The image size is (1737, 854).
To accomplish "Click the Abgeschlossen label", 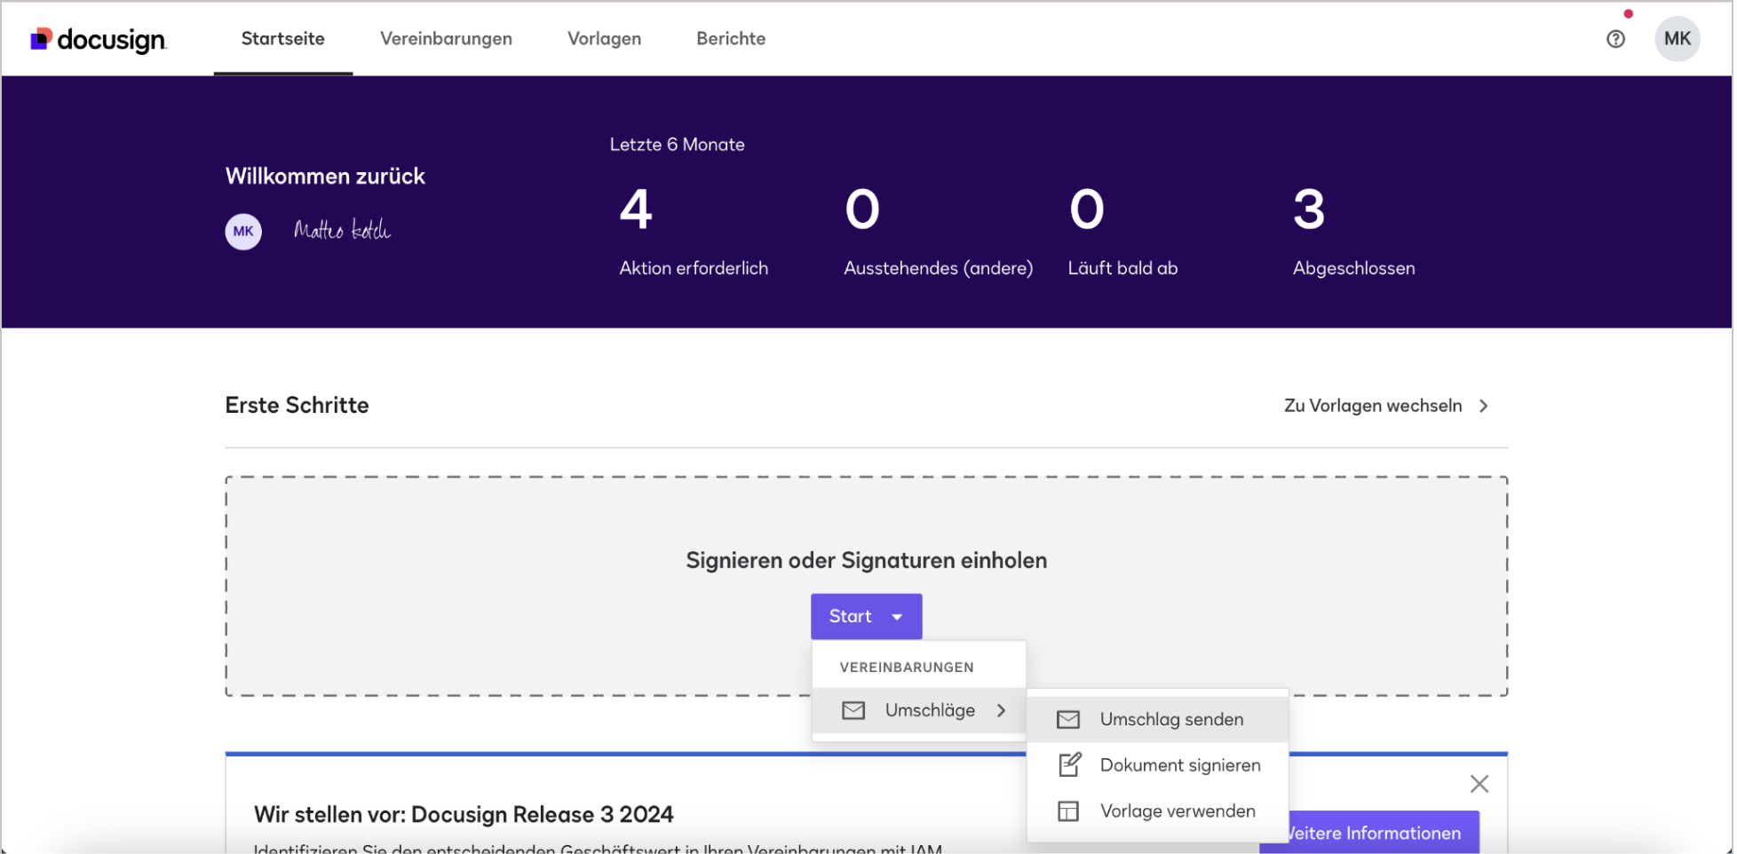I will [x=1353, y=268].
